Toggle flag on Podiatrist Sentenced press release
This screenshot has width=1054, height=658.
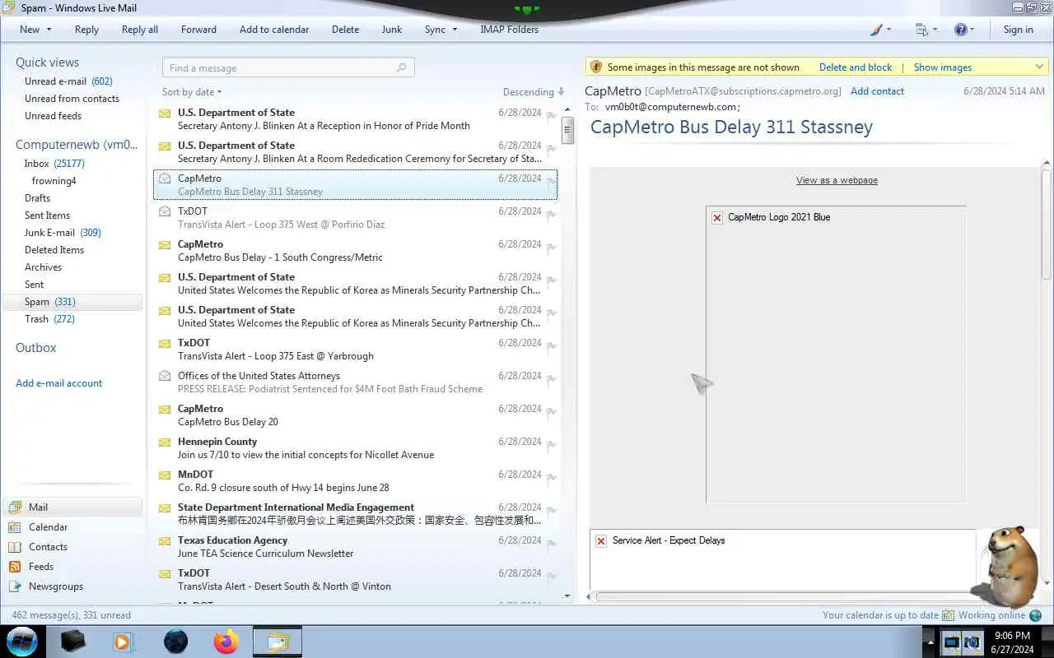pyautogui.click(x=551, y=379)
